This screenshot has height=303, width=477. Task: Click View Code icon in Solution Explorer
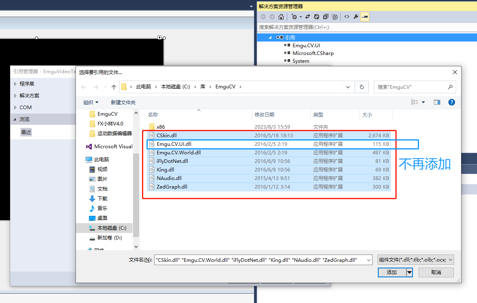[347, 17]
